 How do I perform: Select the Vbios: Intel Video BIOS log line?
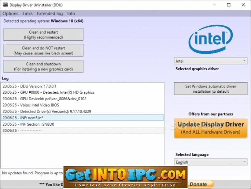[x=82, y=105]
